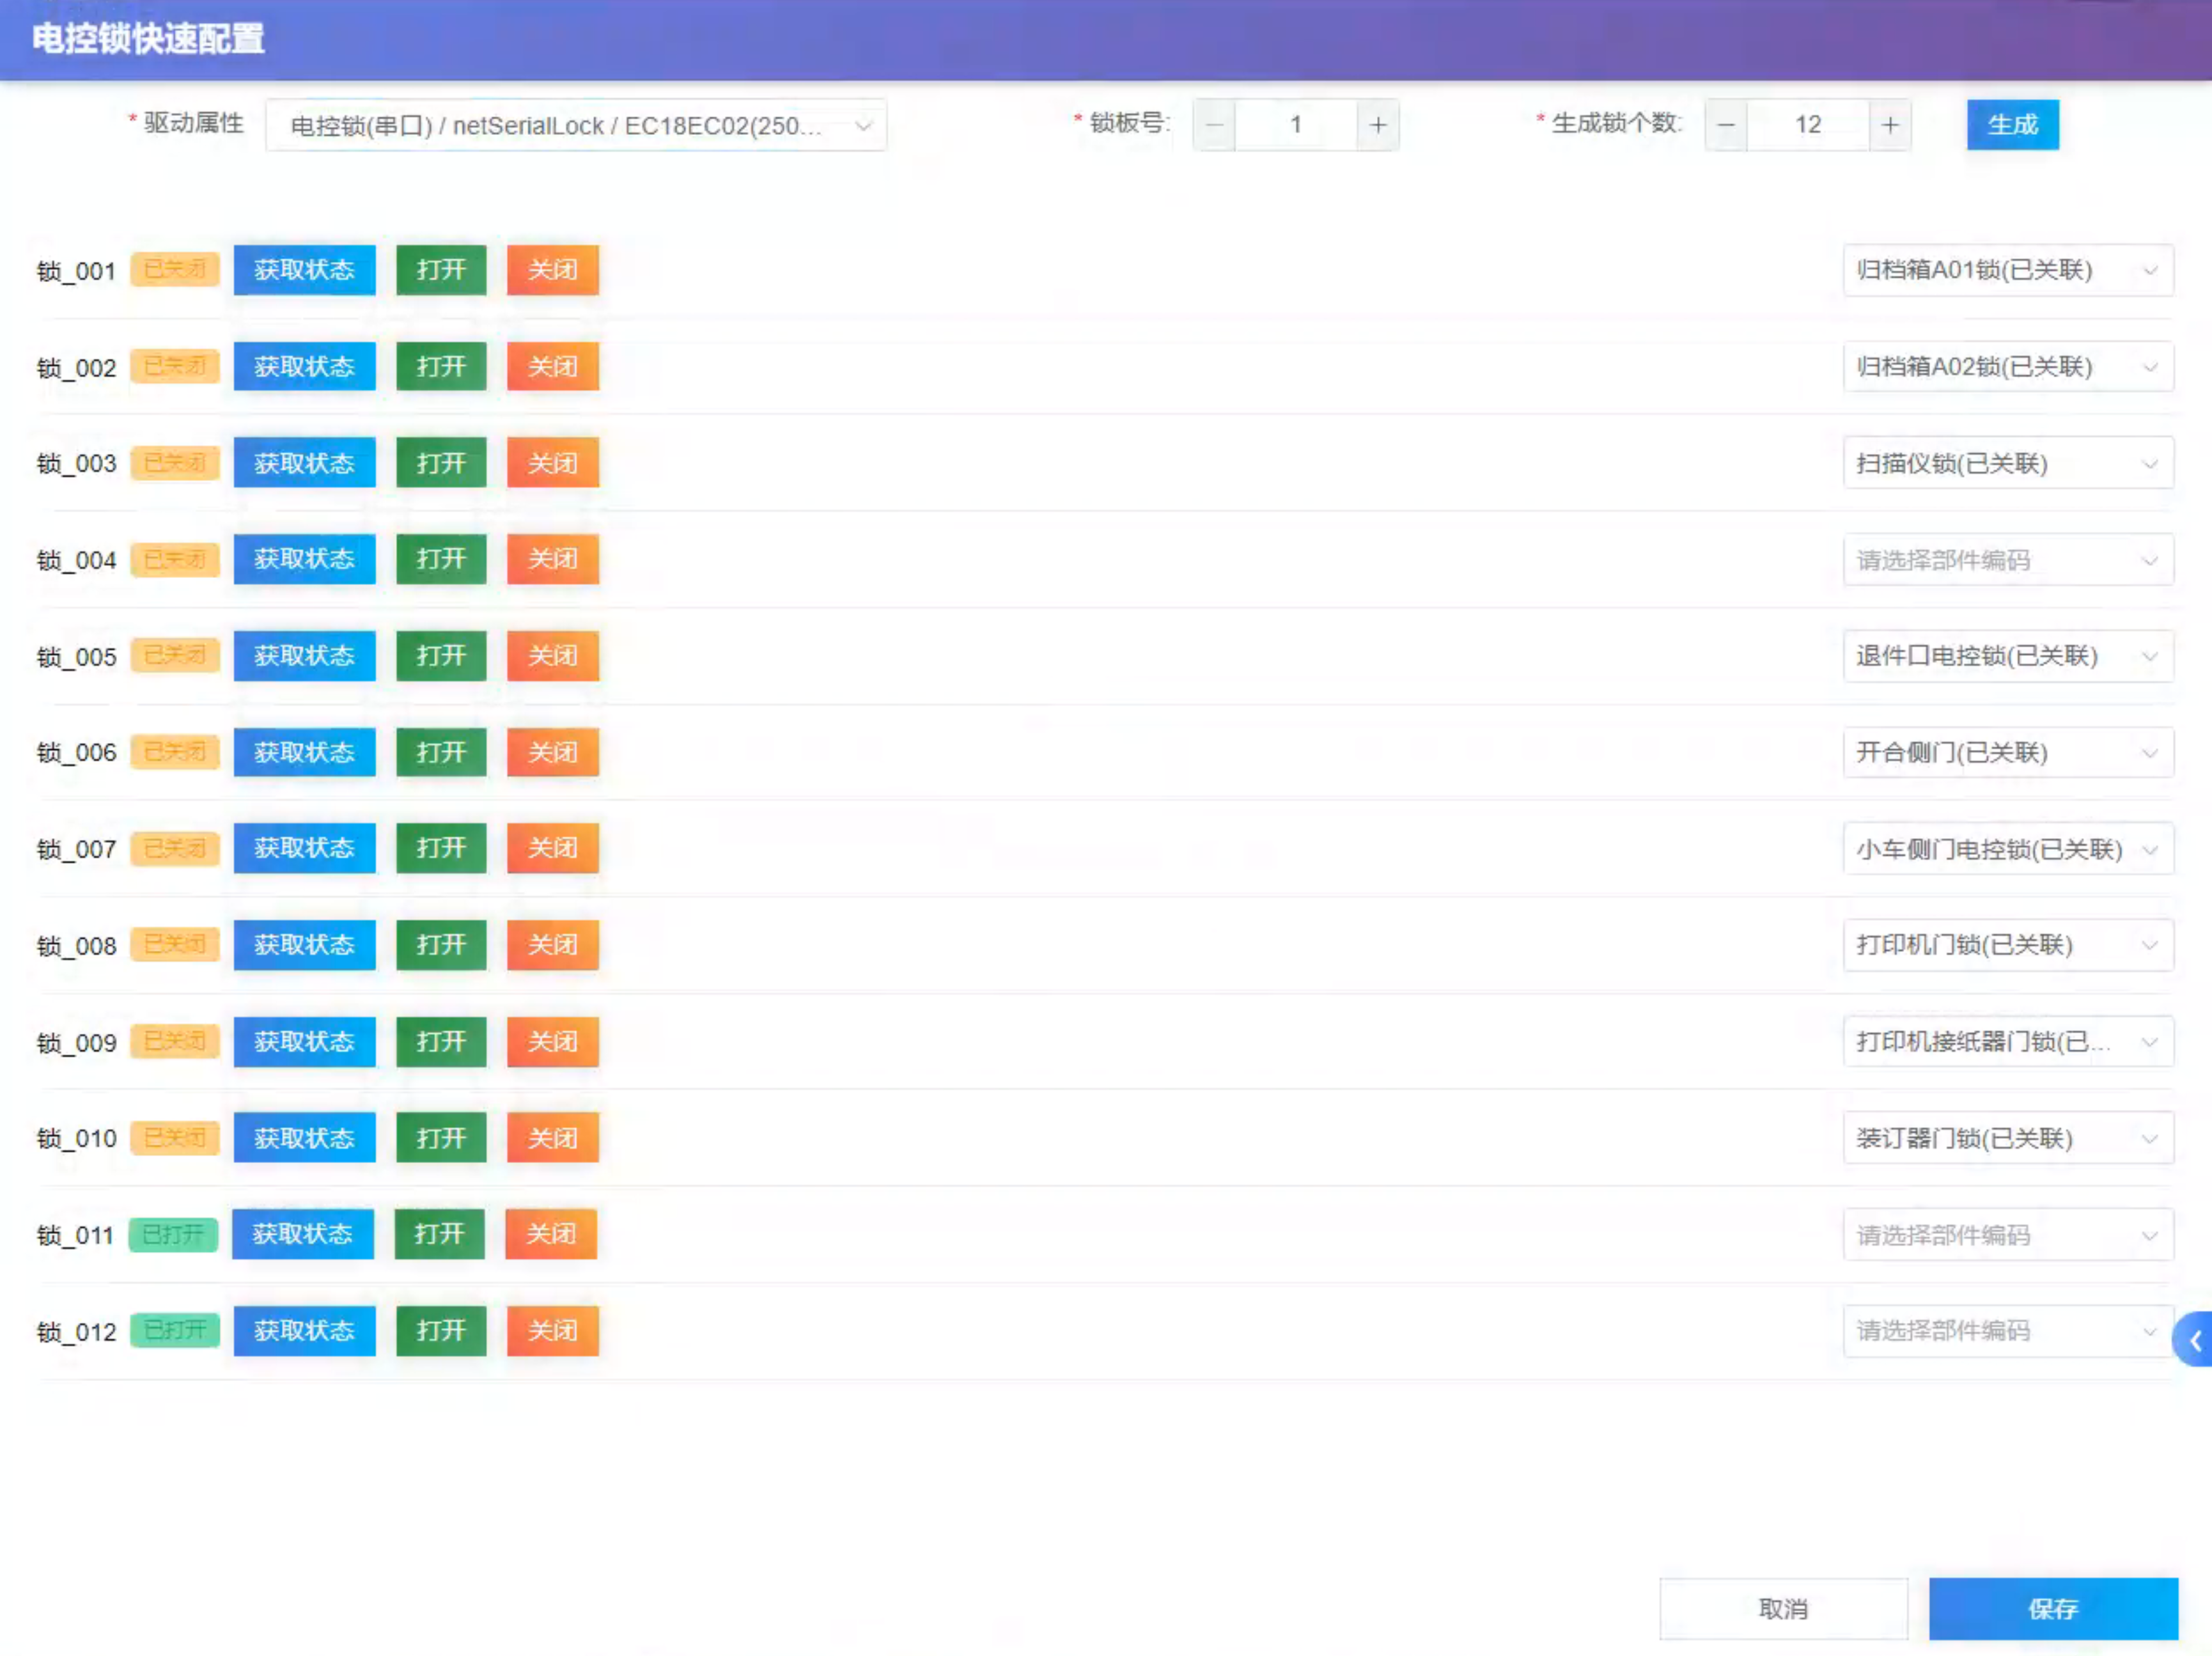
Task: Click 打开 for 锁_012
Action: point(441,1331)
